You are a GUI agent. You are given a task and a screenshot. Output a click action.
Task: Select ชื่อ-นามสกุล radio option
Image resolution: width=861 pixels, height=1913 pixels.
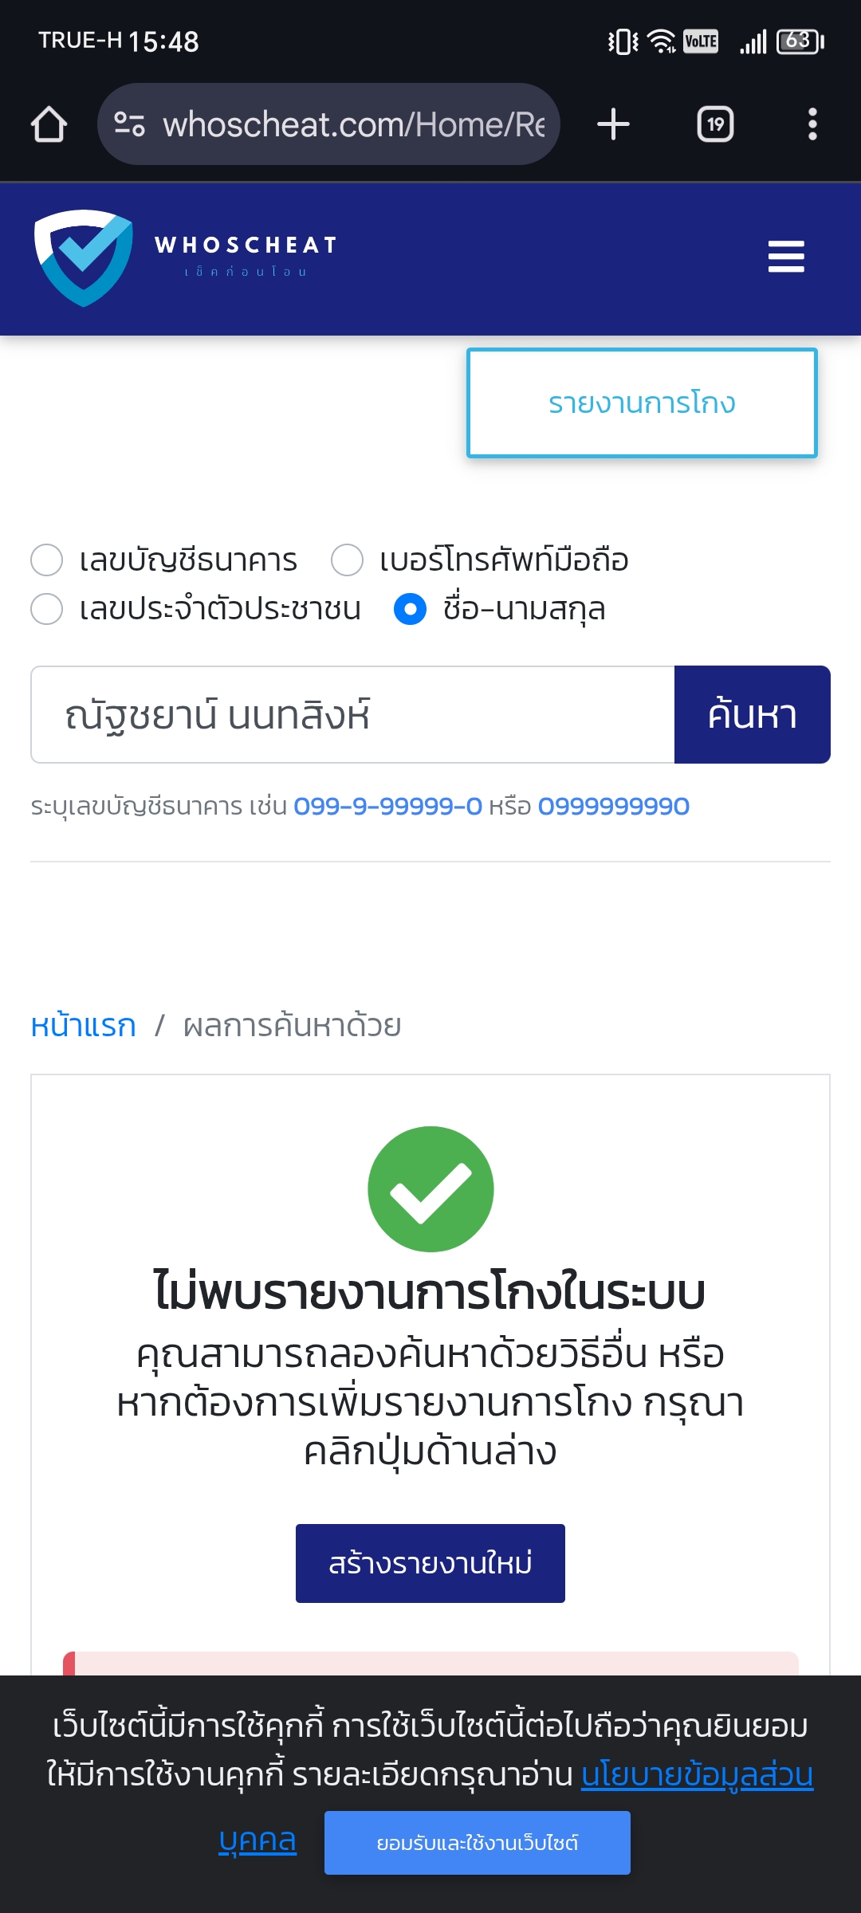(410, 609)
